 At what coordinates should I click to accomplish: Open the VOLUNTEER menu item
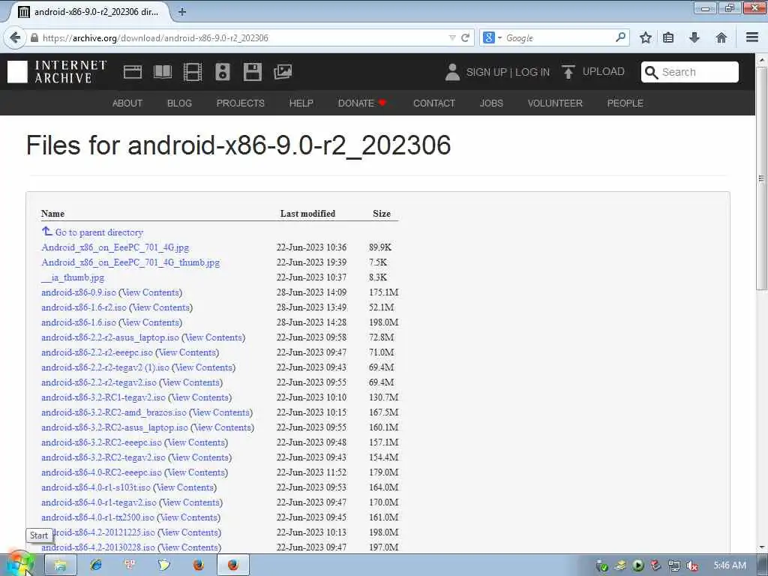tap(555, 103)
